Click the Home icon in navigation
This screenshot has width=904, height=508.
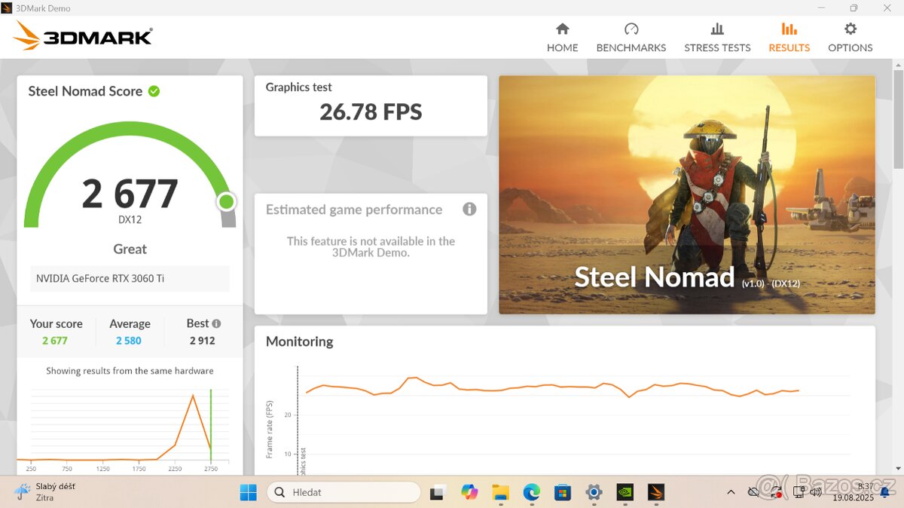coord(562,30)
